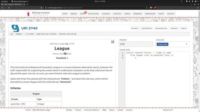200x112 pixels.
Task: Click the browser forward arrow
Action: tap(6, 8)
